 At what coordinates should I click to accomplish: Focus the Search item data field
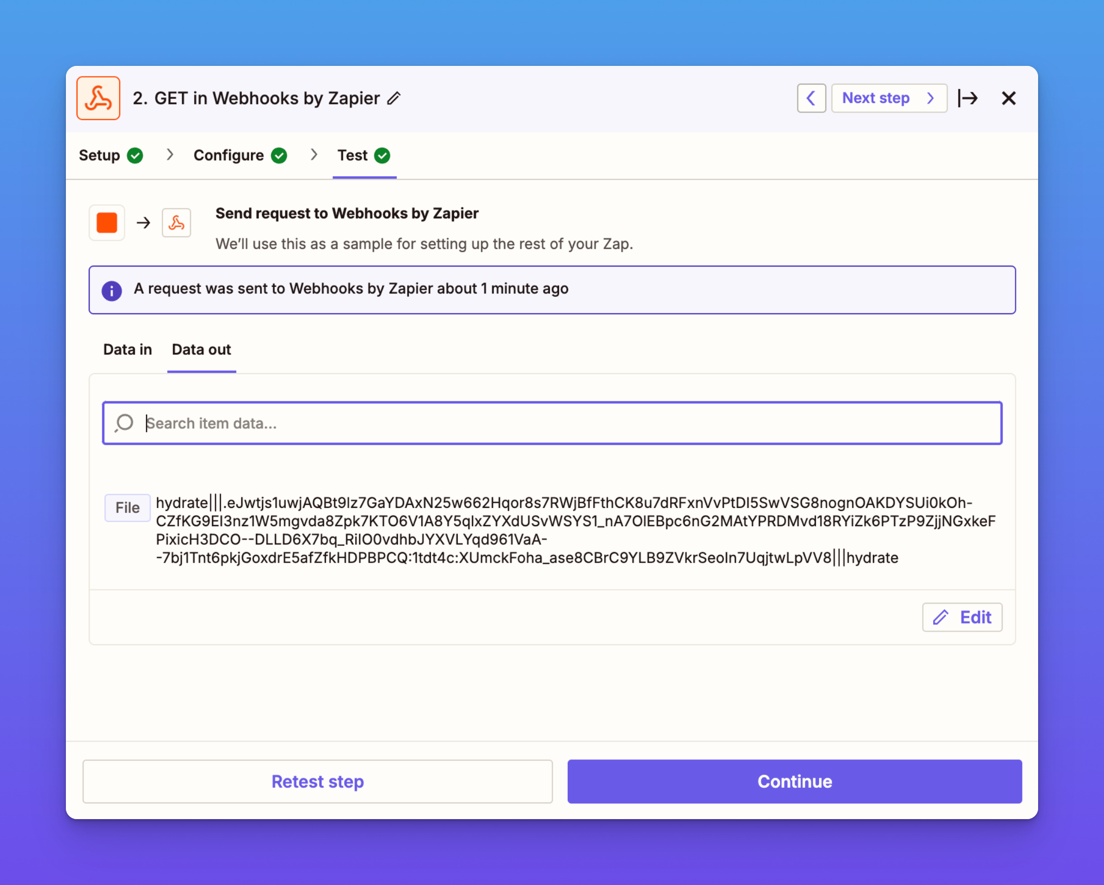[x=552, y=423]
